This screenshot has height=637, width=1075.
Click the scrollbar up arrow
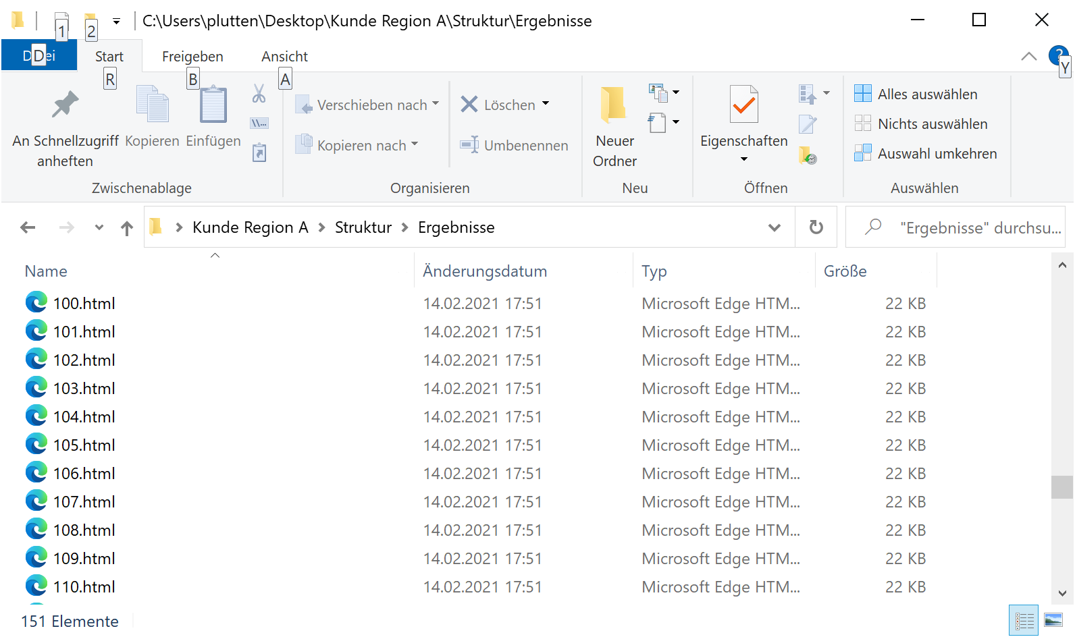coord(1062,265)
